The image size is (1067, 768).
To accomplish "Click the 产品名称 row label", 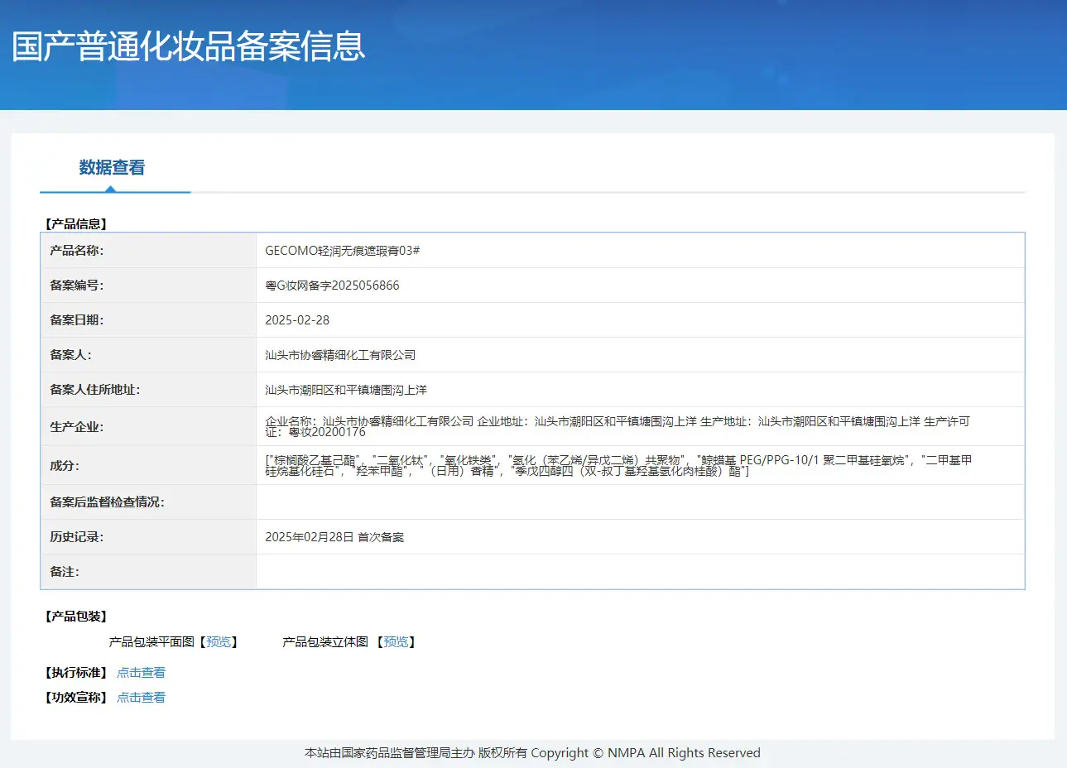I will pos(77,251).
